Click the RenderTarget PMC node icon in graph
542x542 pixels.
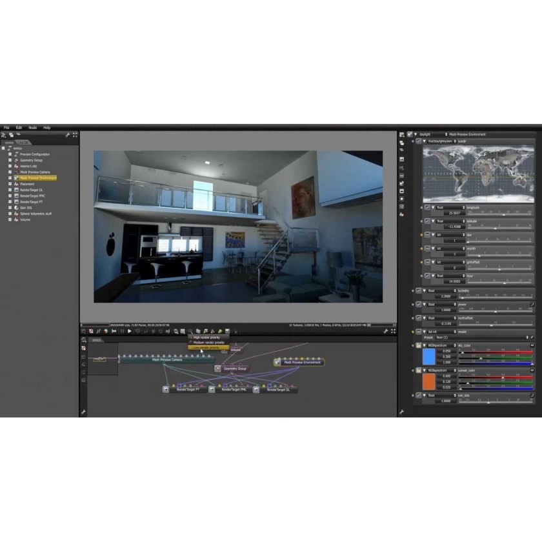coord(212,390)
